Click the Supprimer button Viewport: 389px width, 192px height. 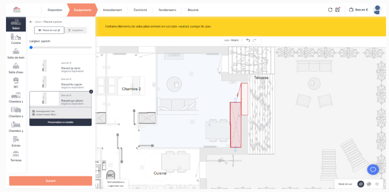click(76, 30)
